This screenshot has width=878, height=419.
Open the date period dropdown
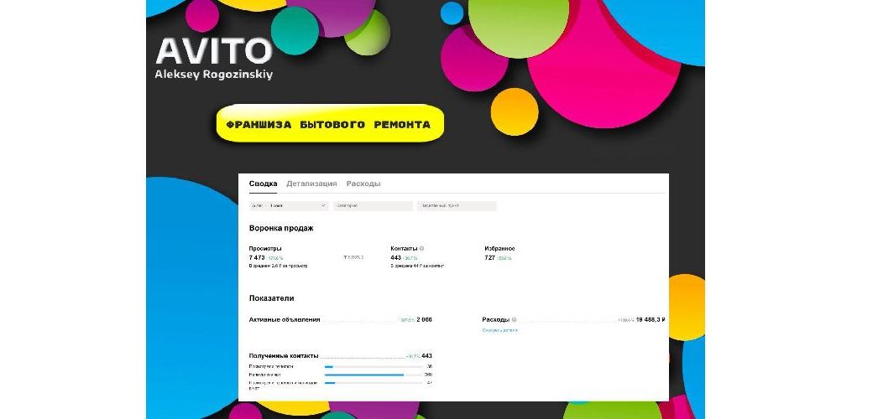pyautogui.click(x=289, y=205)
